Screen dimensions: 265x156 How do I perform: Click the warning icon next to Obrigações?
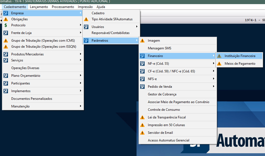pyautogui.click(x=6, y=19)
